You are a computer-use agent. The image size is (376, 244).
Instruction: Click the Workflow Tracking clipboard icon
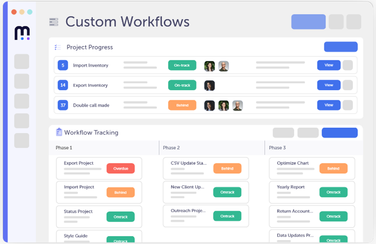coord(59,132)
